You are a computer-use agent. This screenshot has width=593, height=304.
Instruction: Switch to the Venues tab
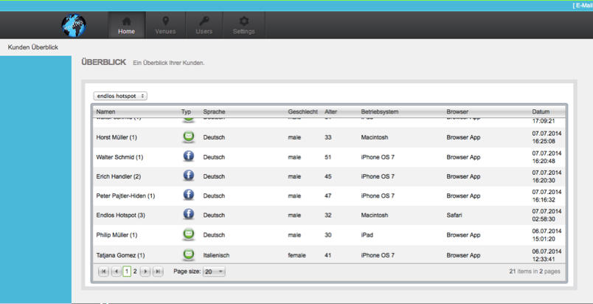[165, 26]
